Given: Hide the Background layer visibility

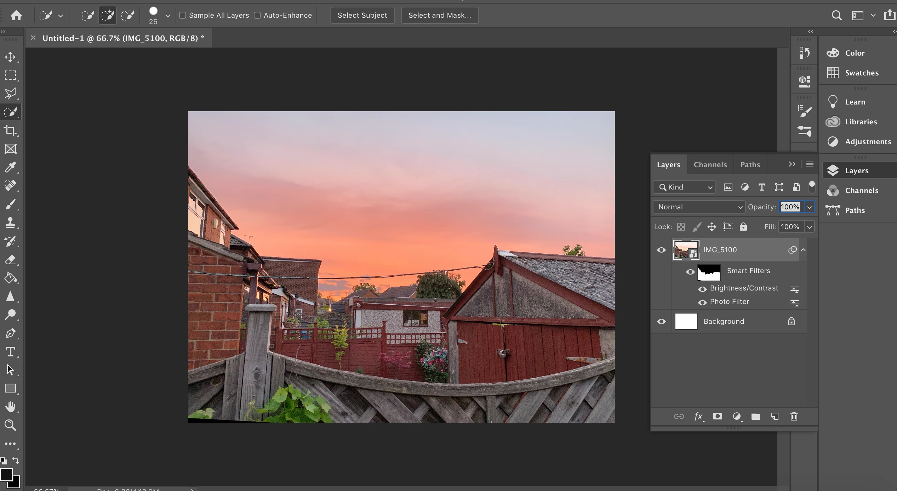Looking at the screenshot, I should coord(661,321).
